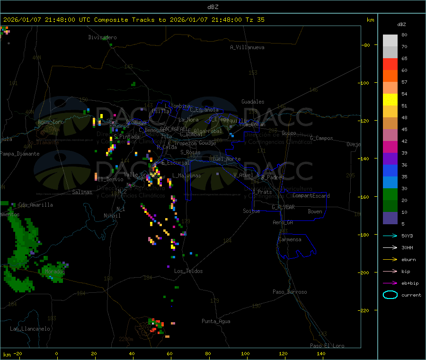The width and height of the screenshot is (426, 360).
Task: Click the SAN_RAFAEL city label
Action: tap(174, 129)
